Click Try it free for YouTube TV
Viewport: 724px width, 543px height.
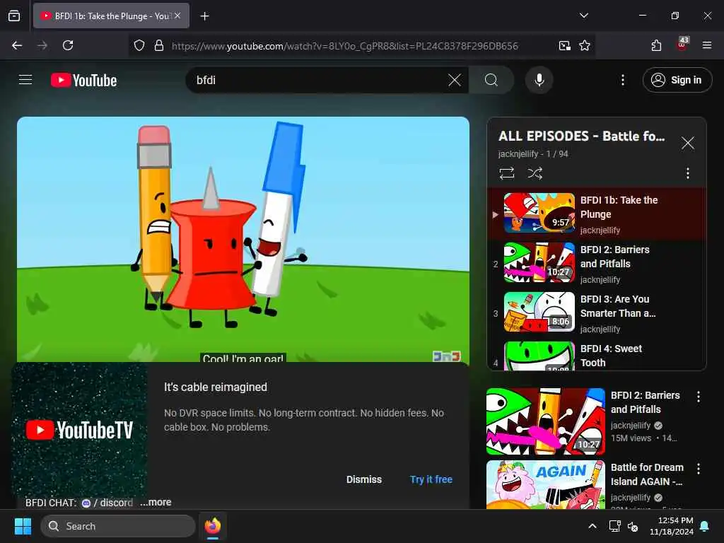pyautogui.click(x=431, y=480)
